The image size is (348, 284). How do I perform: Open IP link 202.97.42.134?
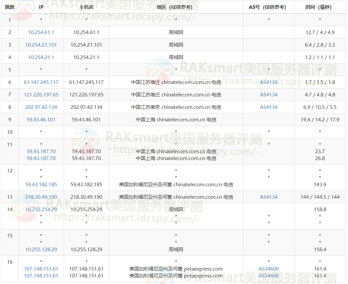pyautogui.click(x=41, y=107)
